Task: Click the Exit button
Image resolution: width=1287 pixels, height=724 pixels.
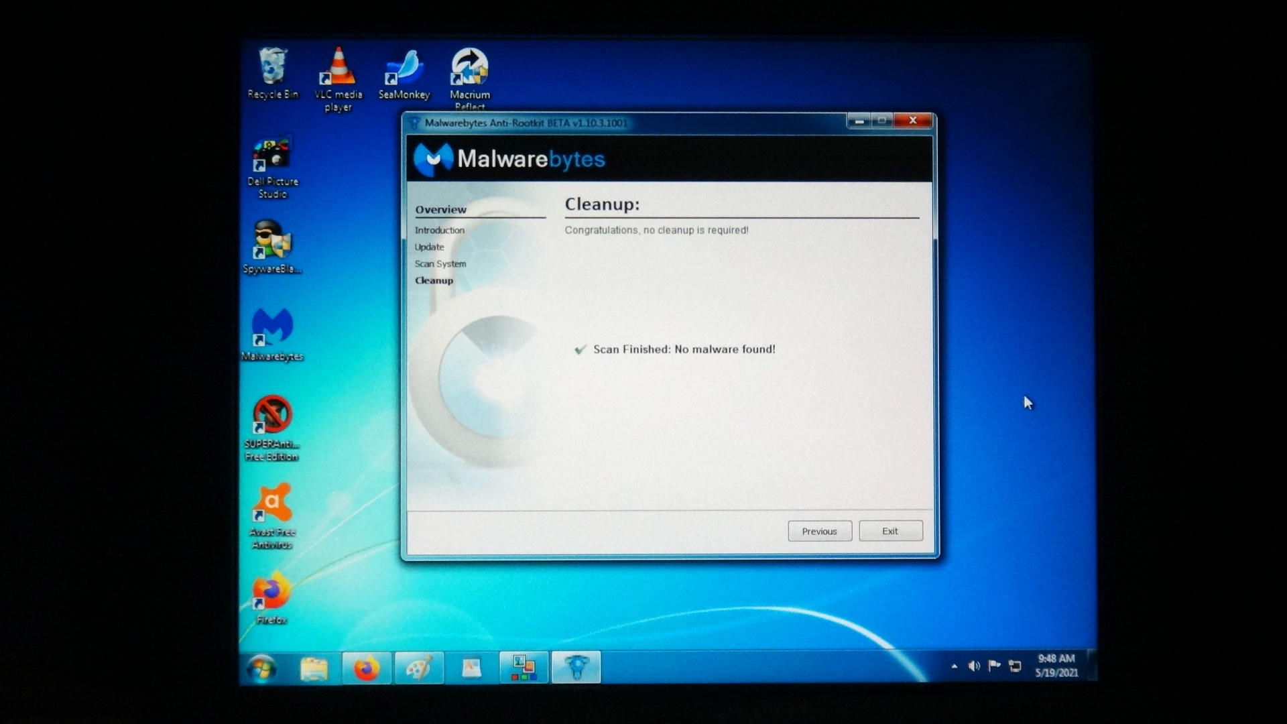Action: (891, 531)
